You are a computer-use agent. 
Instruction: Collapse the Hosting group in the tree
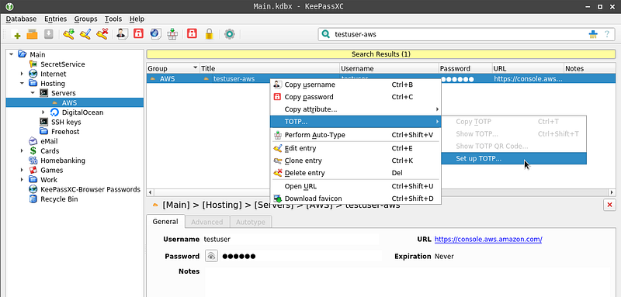coord(23,84)
